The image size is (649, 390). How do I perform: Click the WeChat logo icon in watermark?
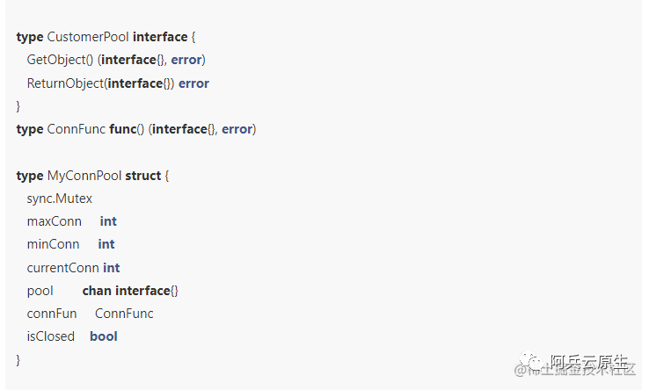(x=531, y=360)
